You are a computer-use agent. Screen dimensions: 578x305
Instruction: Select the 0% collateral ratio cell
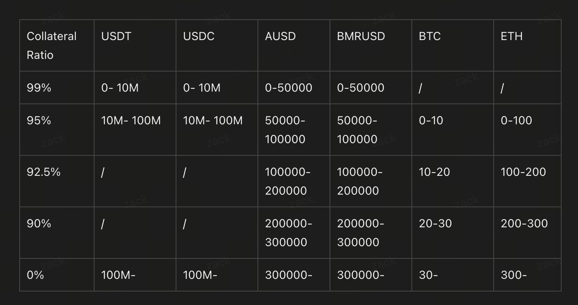click(35, 275)
